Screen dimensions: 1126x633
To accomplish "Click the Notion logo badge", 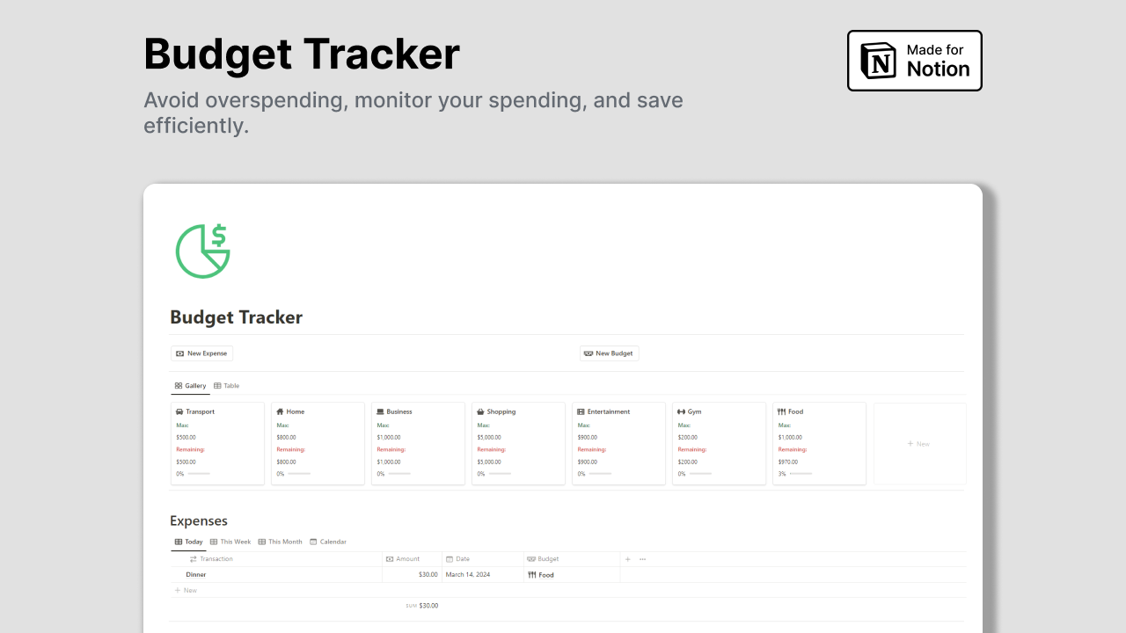I will coord(915,61).
